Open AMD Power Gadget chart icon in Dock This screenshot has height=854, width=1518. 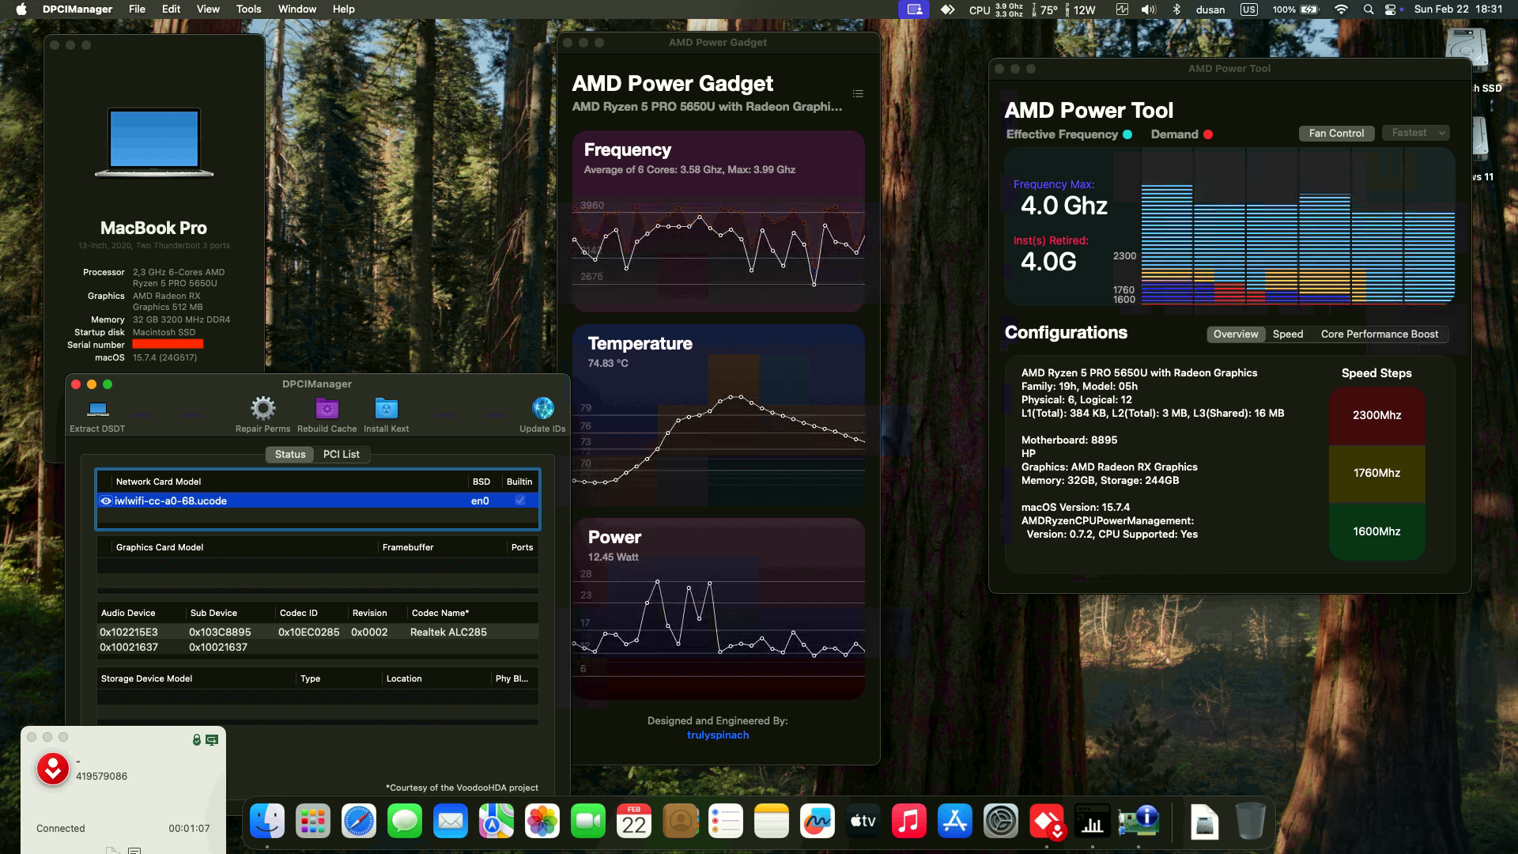pos(1093,822)
